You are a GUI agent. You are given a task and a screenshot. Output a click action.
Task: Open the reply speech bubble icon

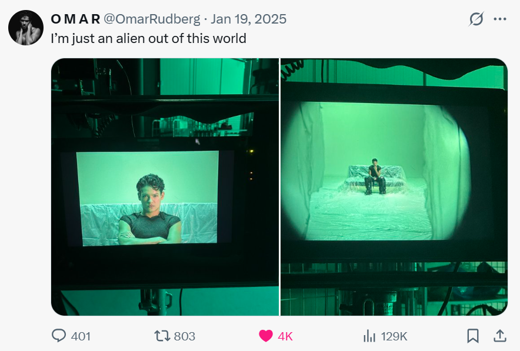[59, 335]
